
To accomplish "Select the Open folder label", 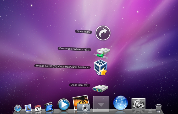I will coord(84,32).
